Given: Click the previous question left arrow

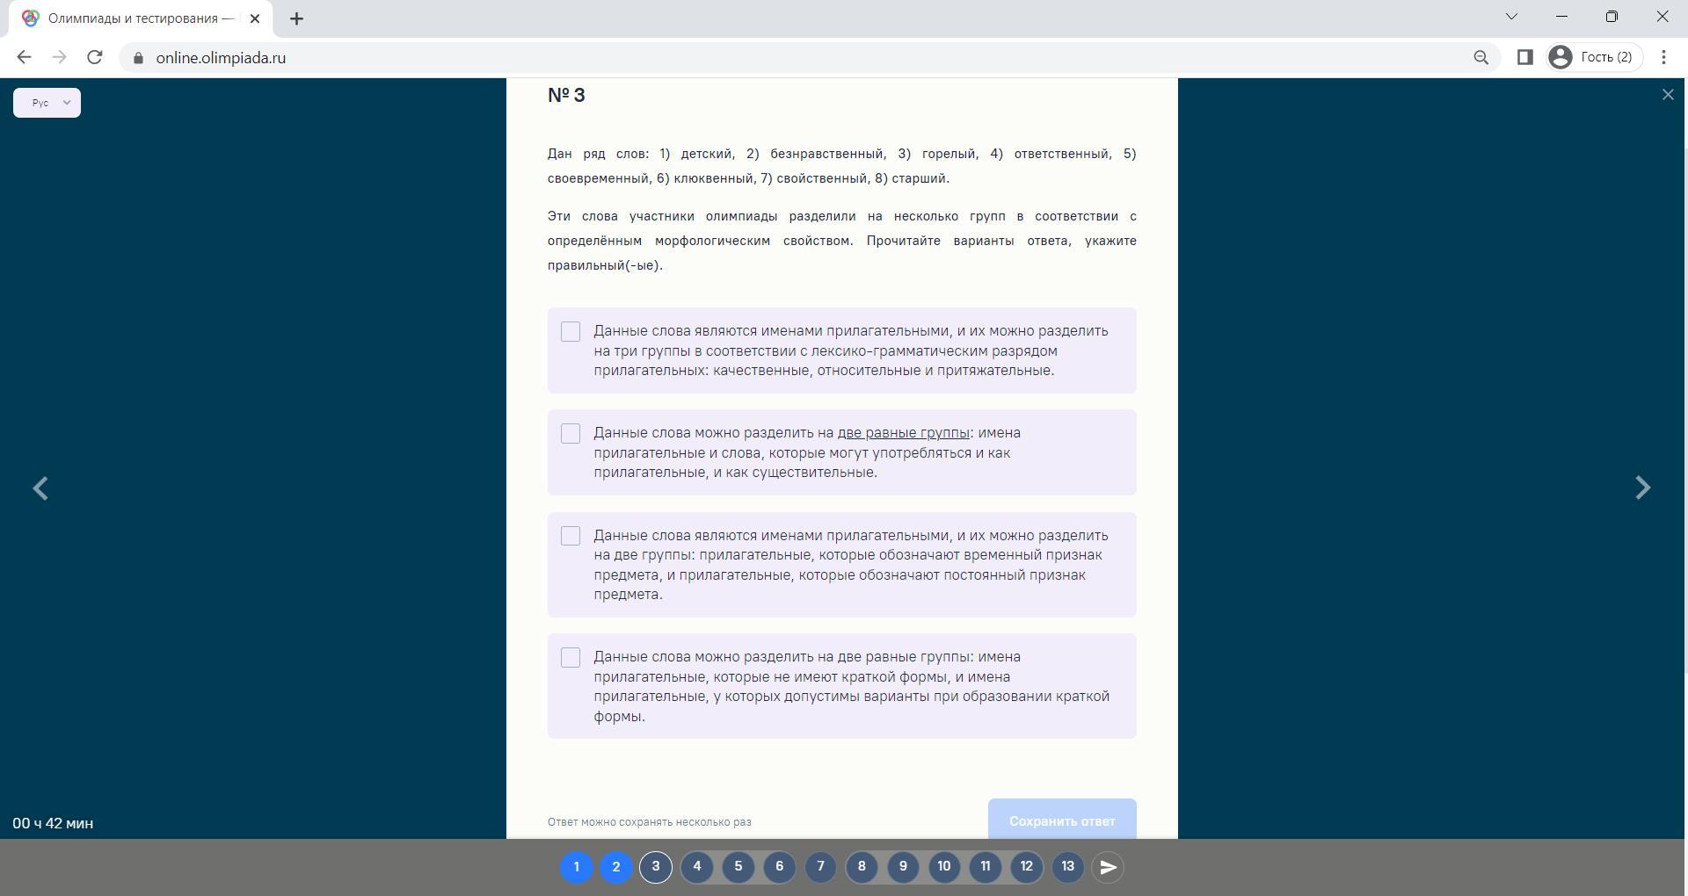Looking at the screenshot, I should coord(40,488).
